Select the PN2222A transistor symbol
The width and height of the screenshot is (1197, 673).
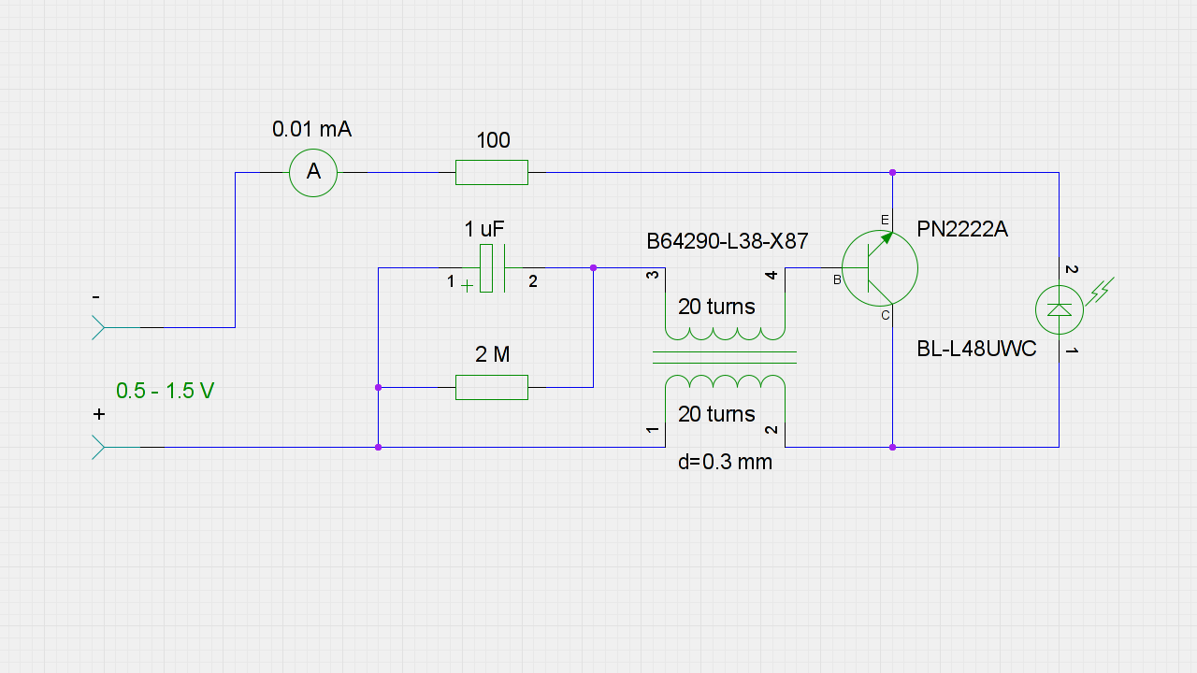(x=879, y=269)
